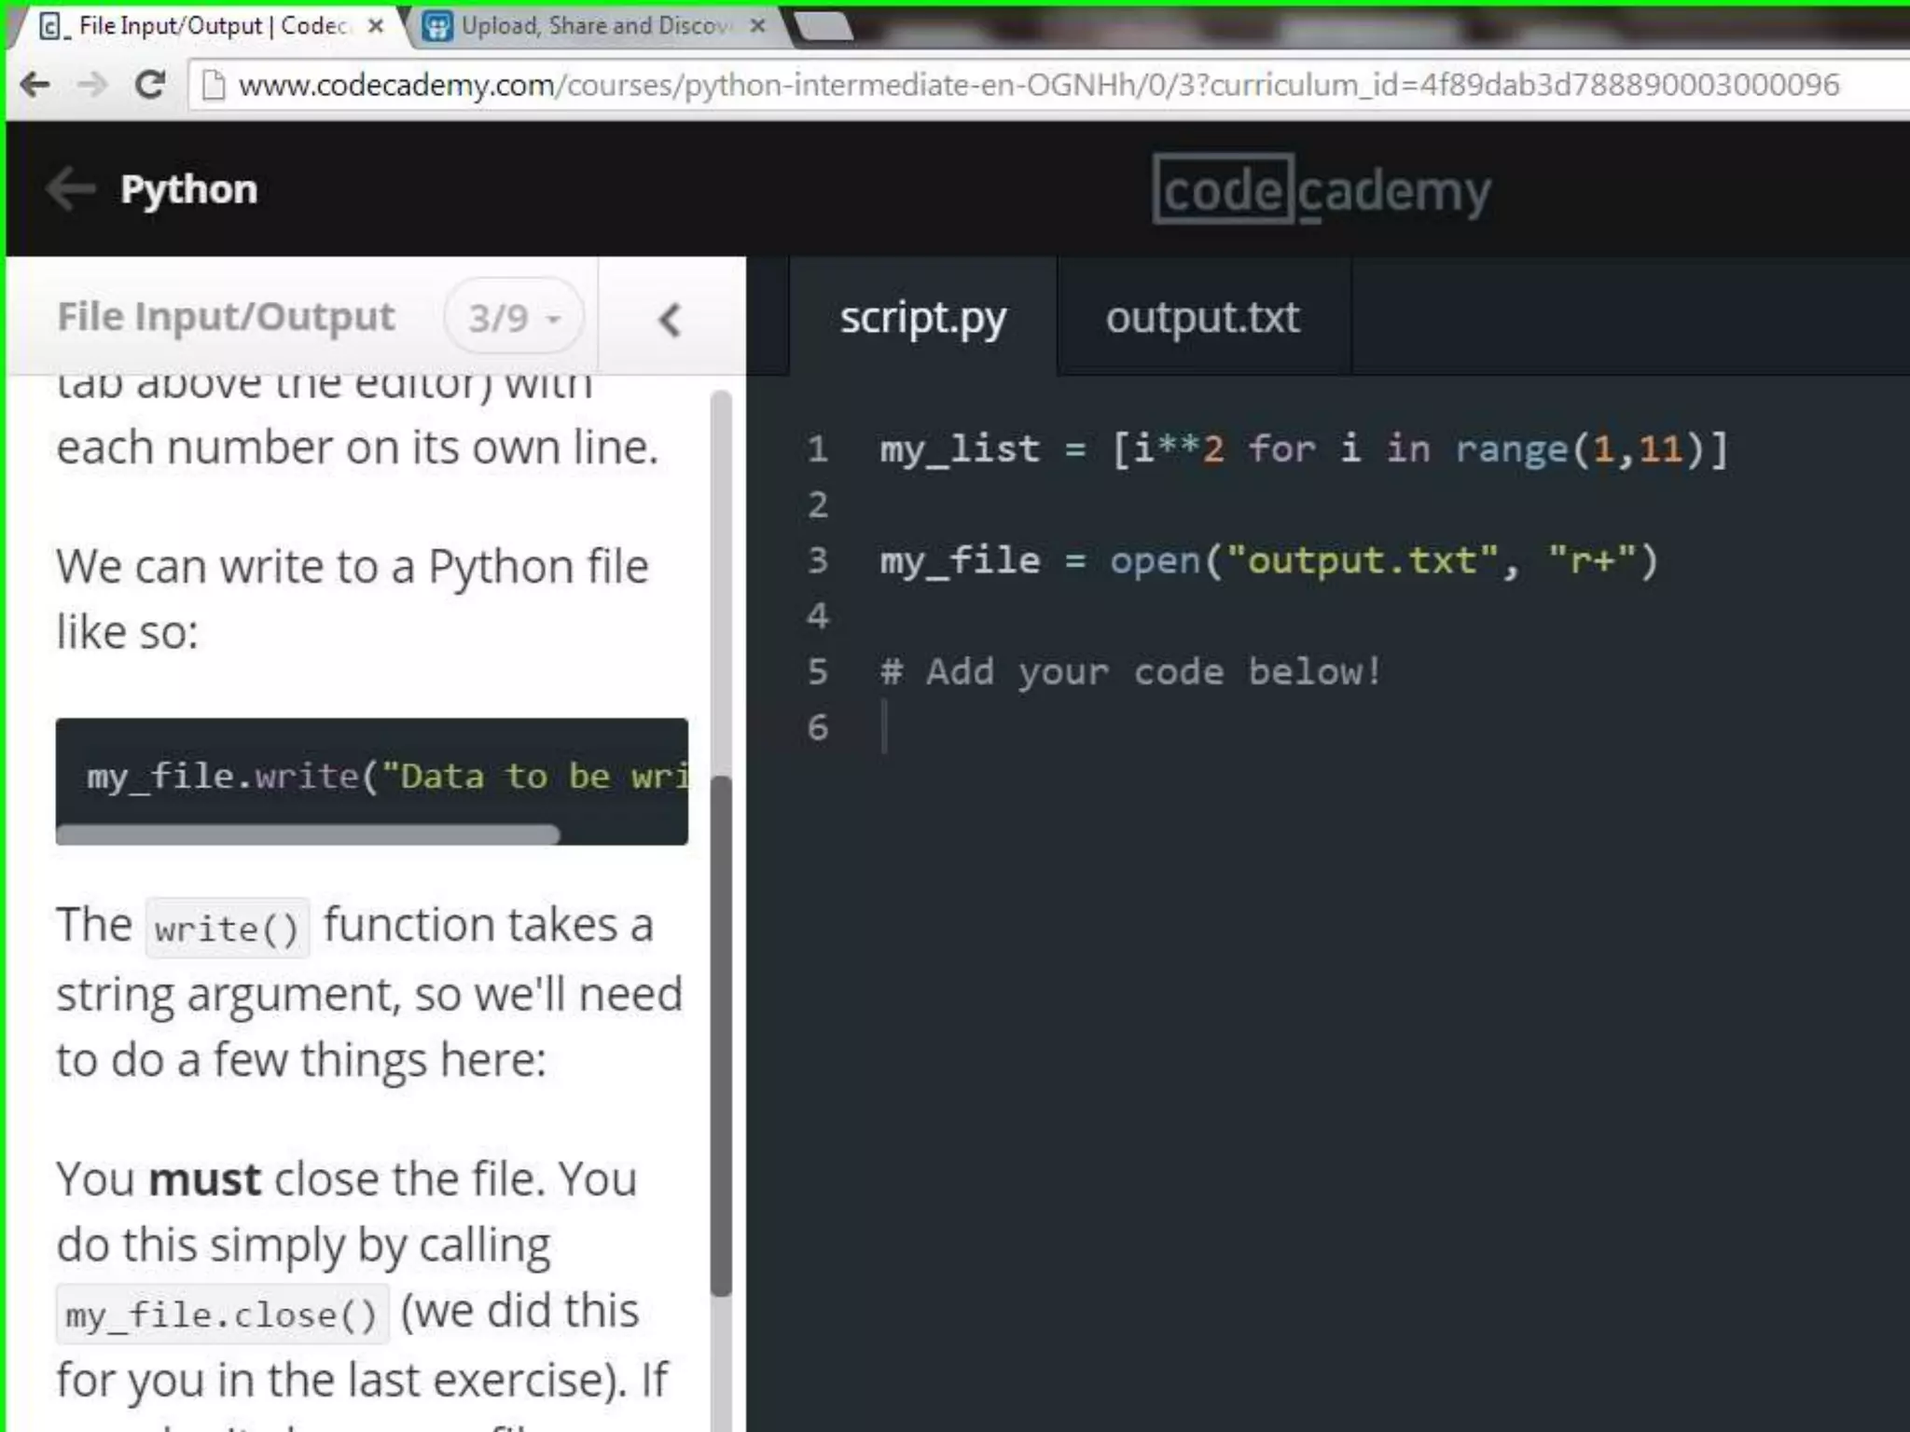Open the script.py editor tab
Screen dimensions: 1910x1432
(923, 318)
